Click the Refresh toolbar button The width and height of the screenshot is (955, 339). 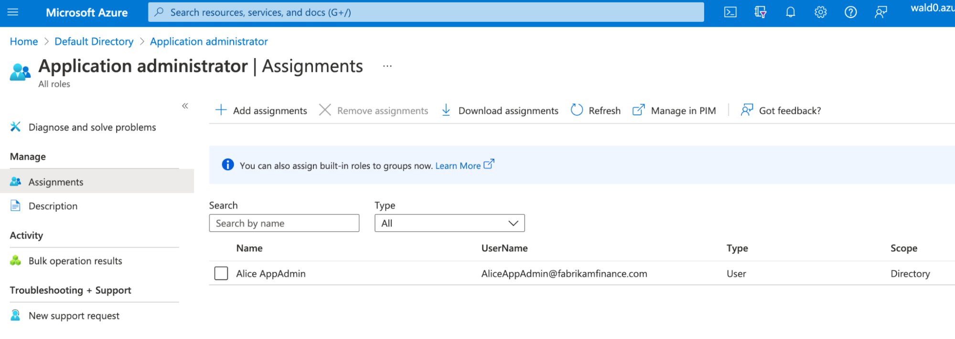[596, 111]
